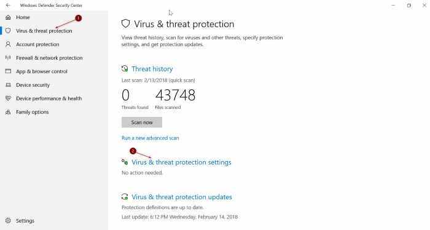Click the gears icon beside protection settings
430x230 pixels.
[x=125, y=162]
